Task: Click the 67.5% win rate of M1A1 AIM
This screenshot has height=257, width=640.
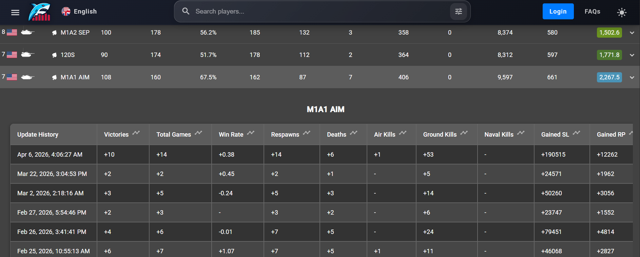Action: pyautogui.click(x=208, y=77)
